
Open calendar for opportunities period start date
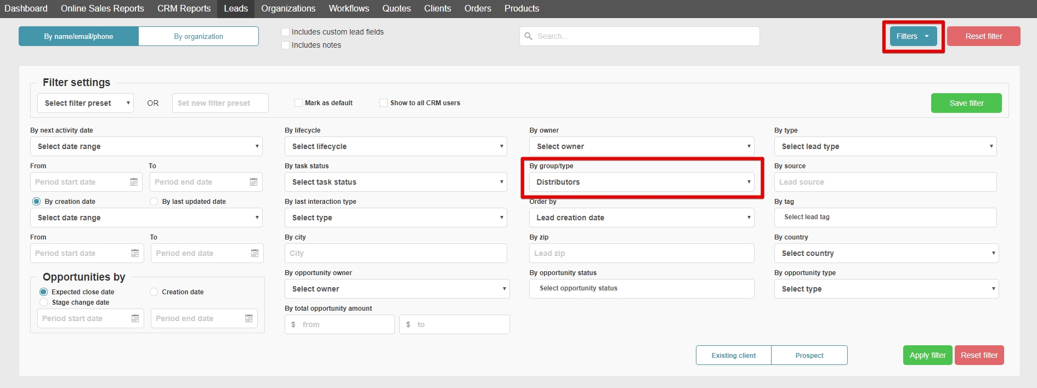point(135,318)
